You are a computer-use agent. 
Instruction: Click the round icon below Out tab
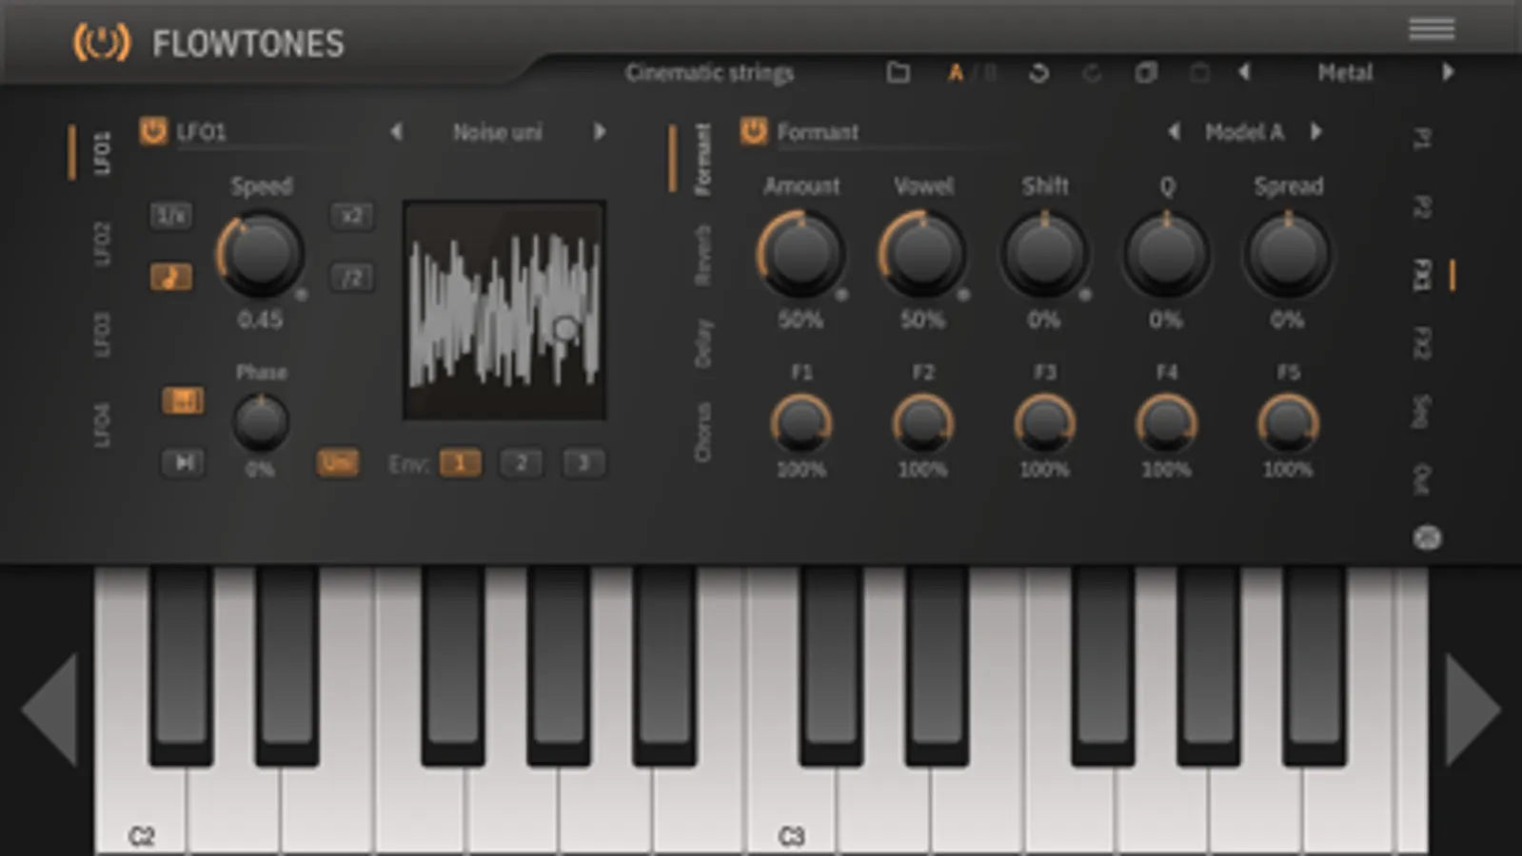click(1426, 538)
